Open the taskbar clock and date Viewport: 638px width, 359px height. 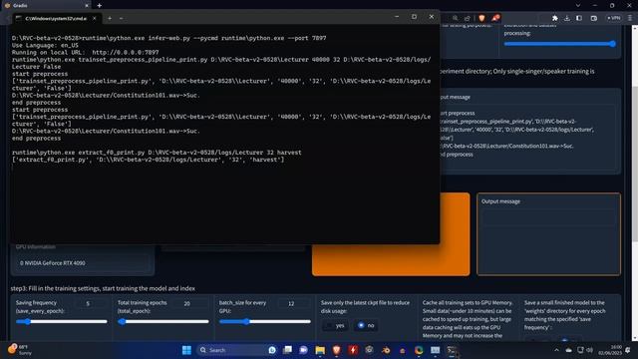610,350
